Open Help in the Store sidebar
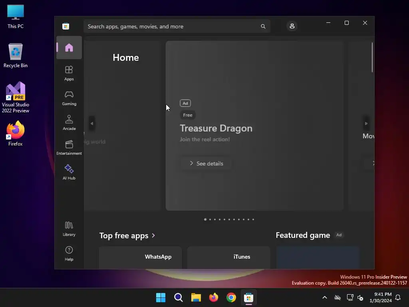Screen dimensions: 409x307 69,254
